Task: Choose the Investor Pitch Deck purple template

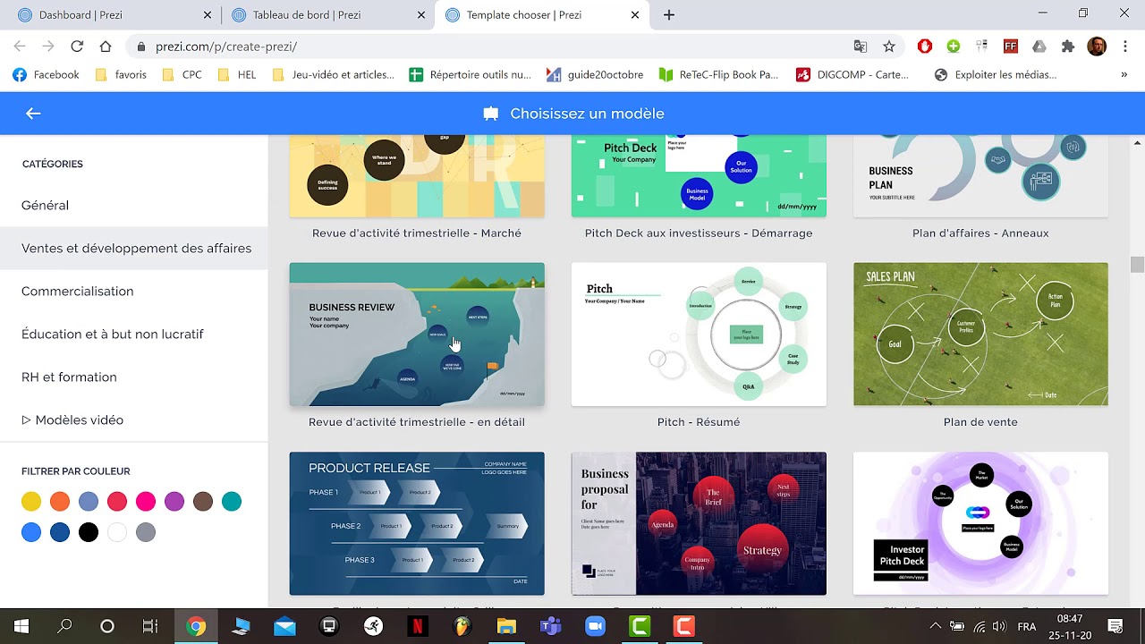Action: [x=980, y=523]
